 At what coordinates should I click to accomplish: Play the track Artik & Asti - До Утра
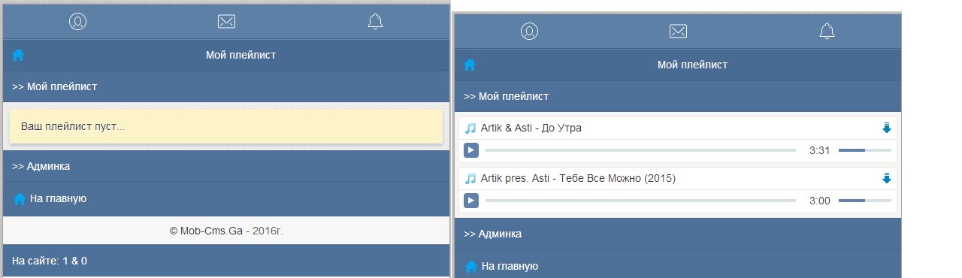pyautogui.click(x=470, y=150)
